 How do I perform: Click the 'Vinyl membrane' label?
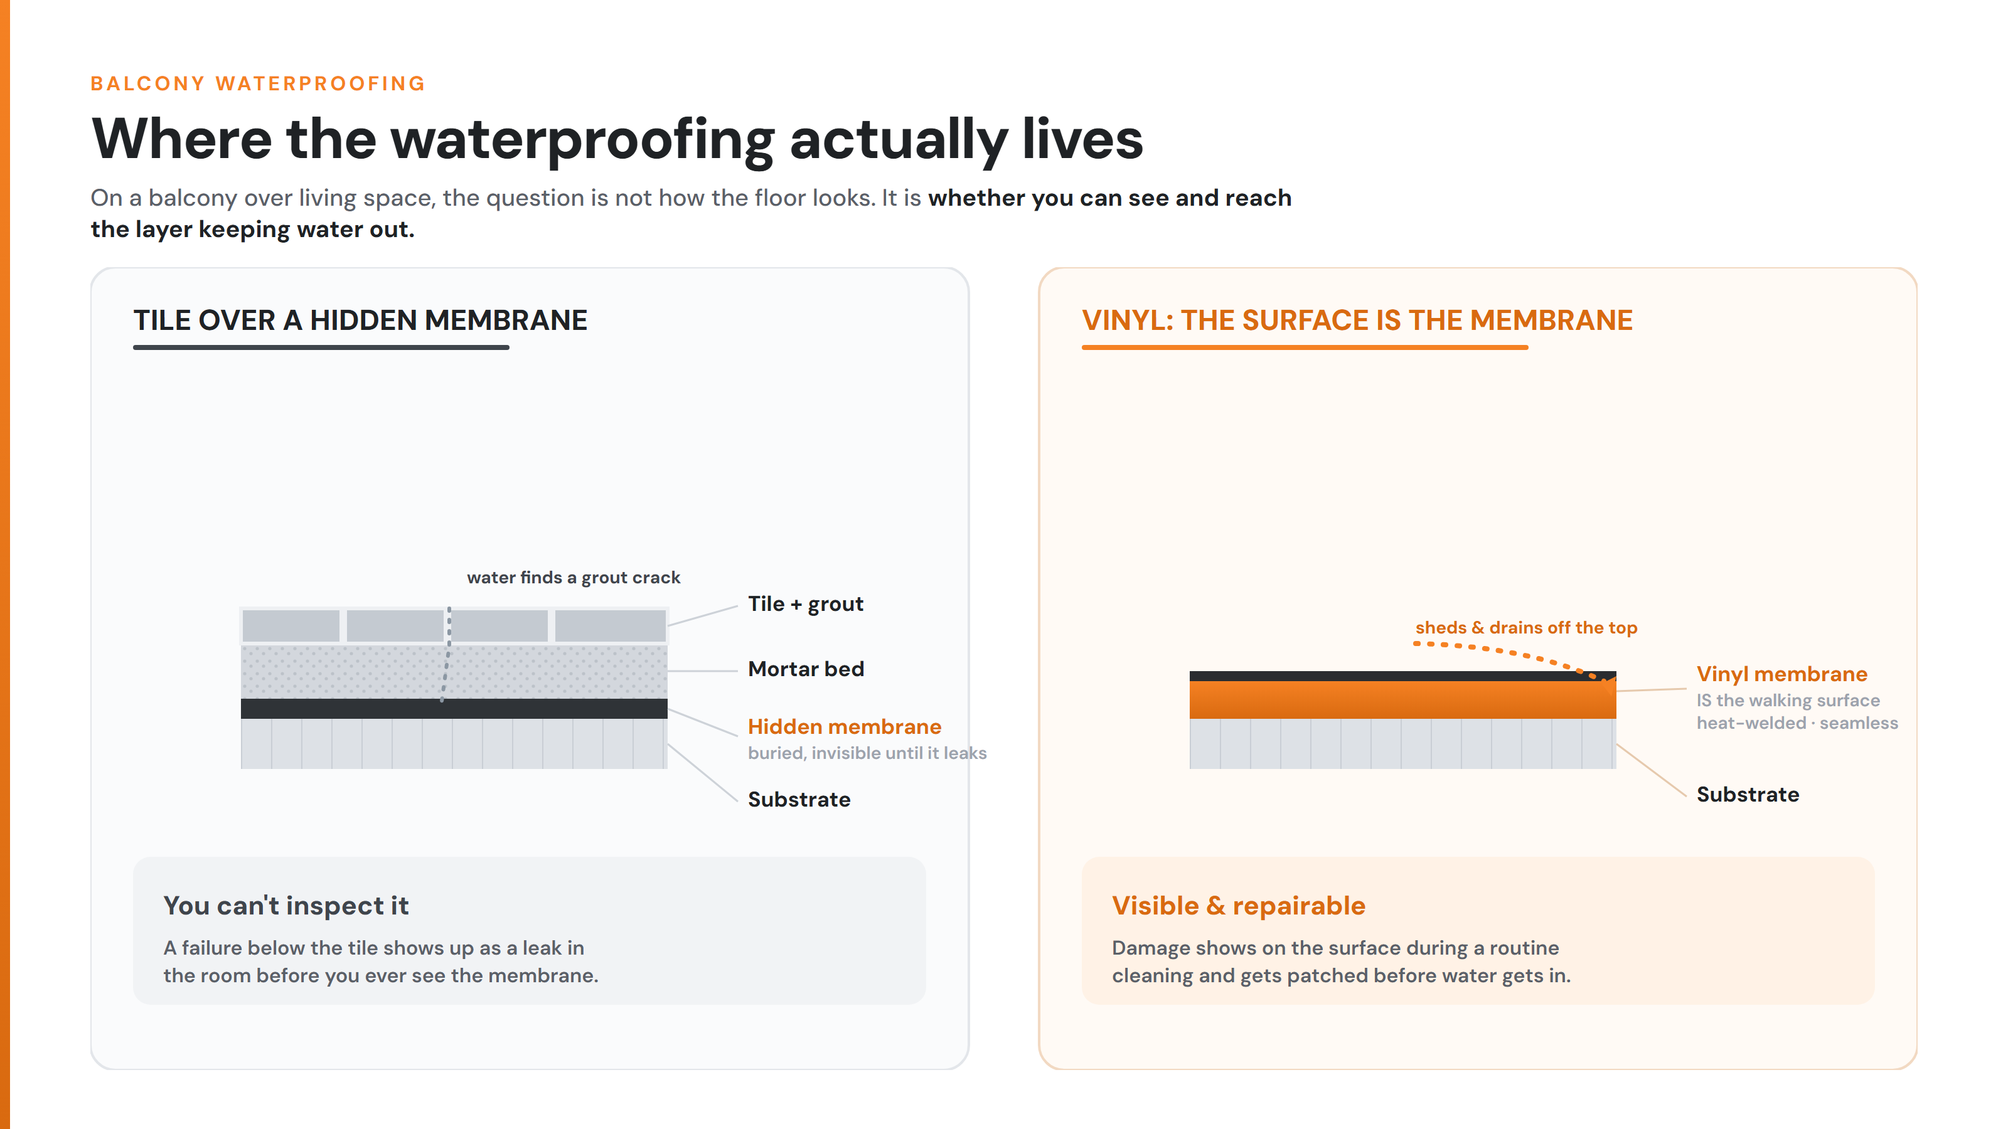(1782, 673)
